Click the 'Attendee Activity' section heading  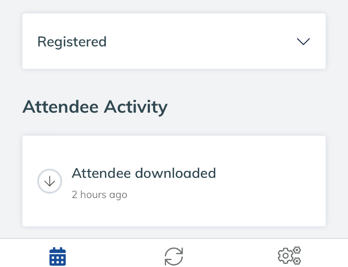(x=95, y=107)
